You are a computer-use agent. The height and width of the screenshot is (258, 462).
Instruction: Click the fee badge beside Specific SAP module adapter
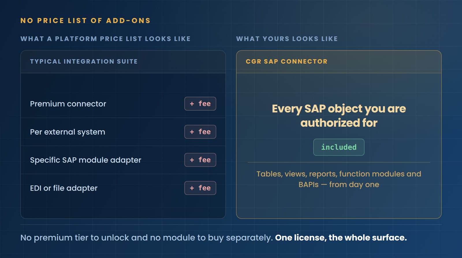click(200, 160)
